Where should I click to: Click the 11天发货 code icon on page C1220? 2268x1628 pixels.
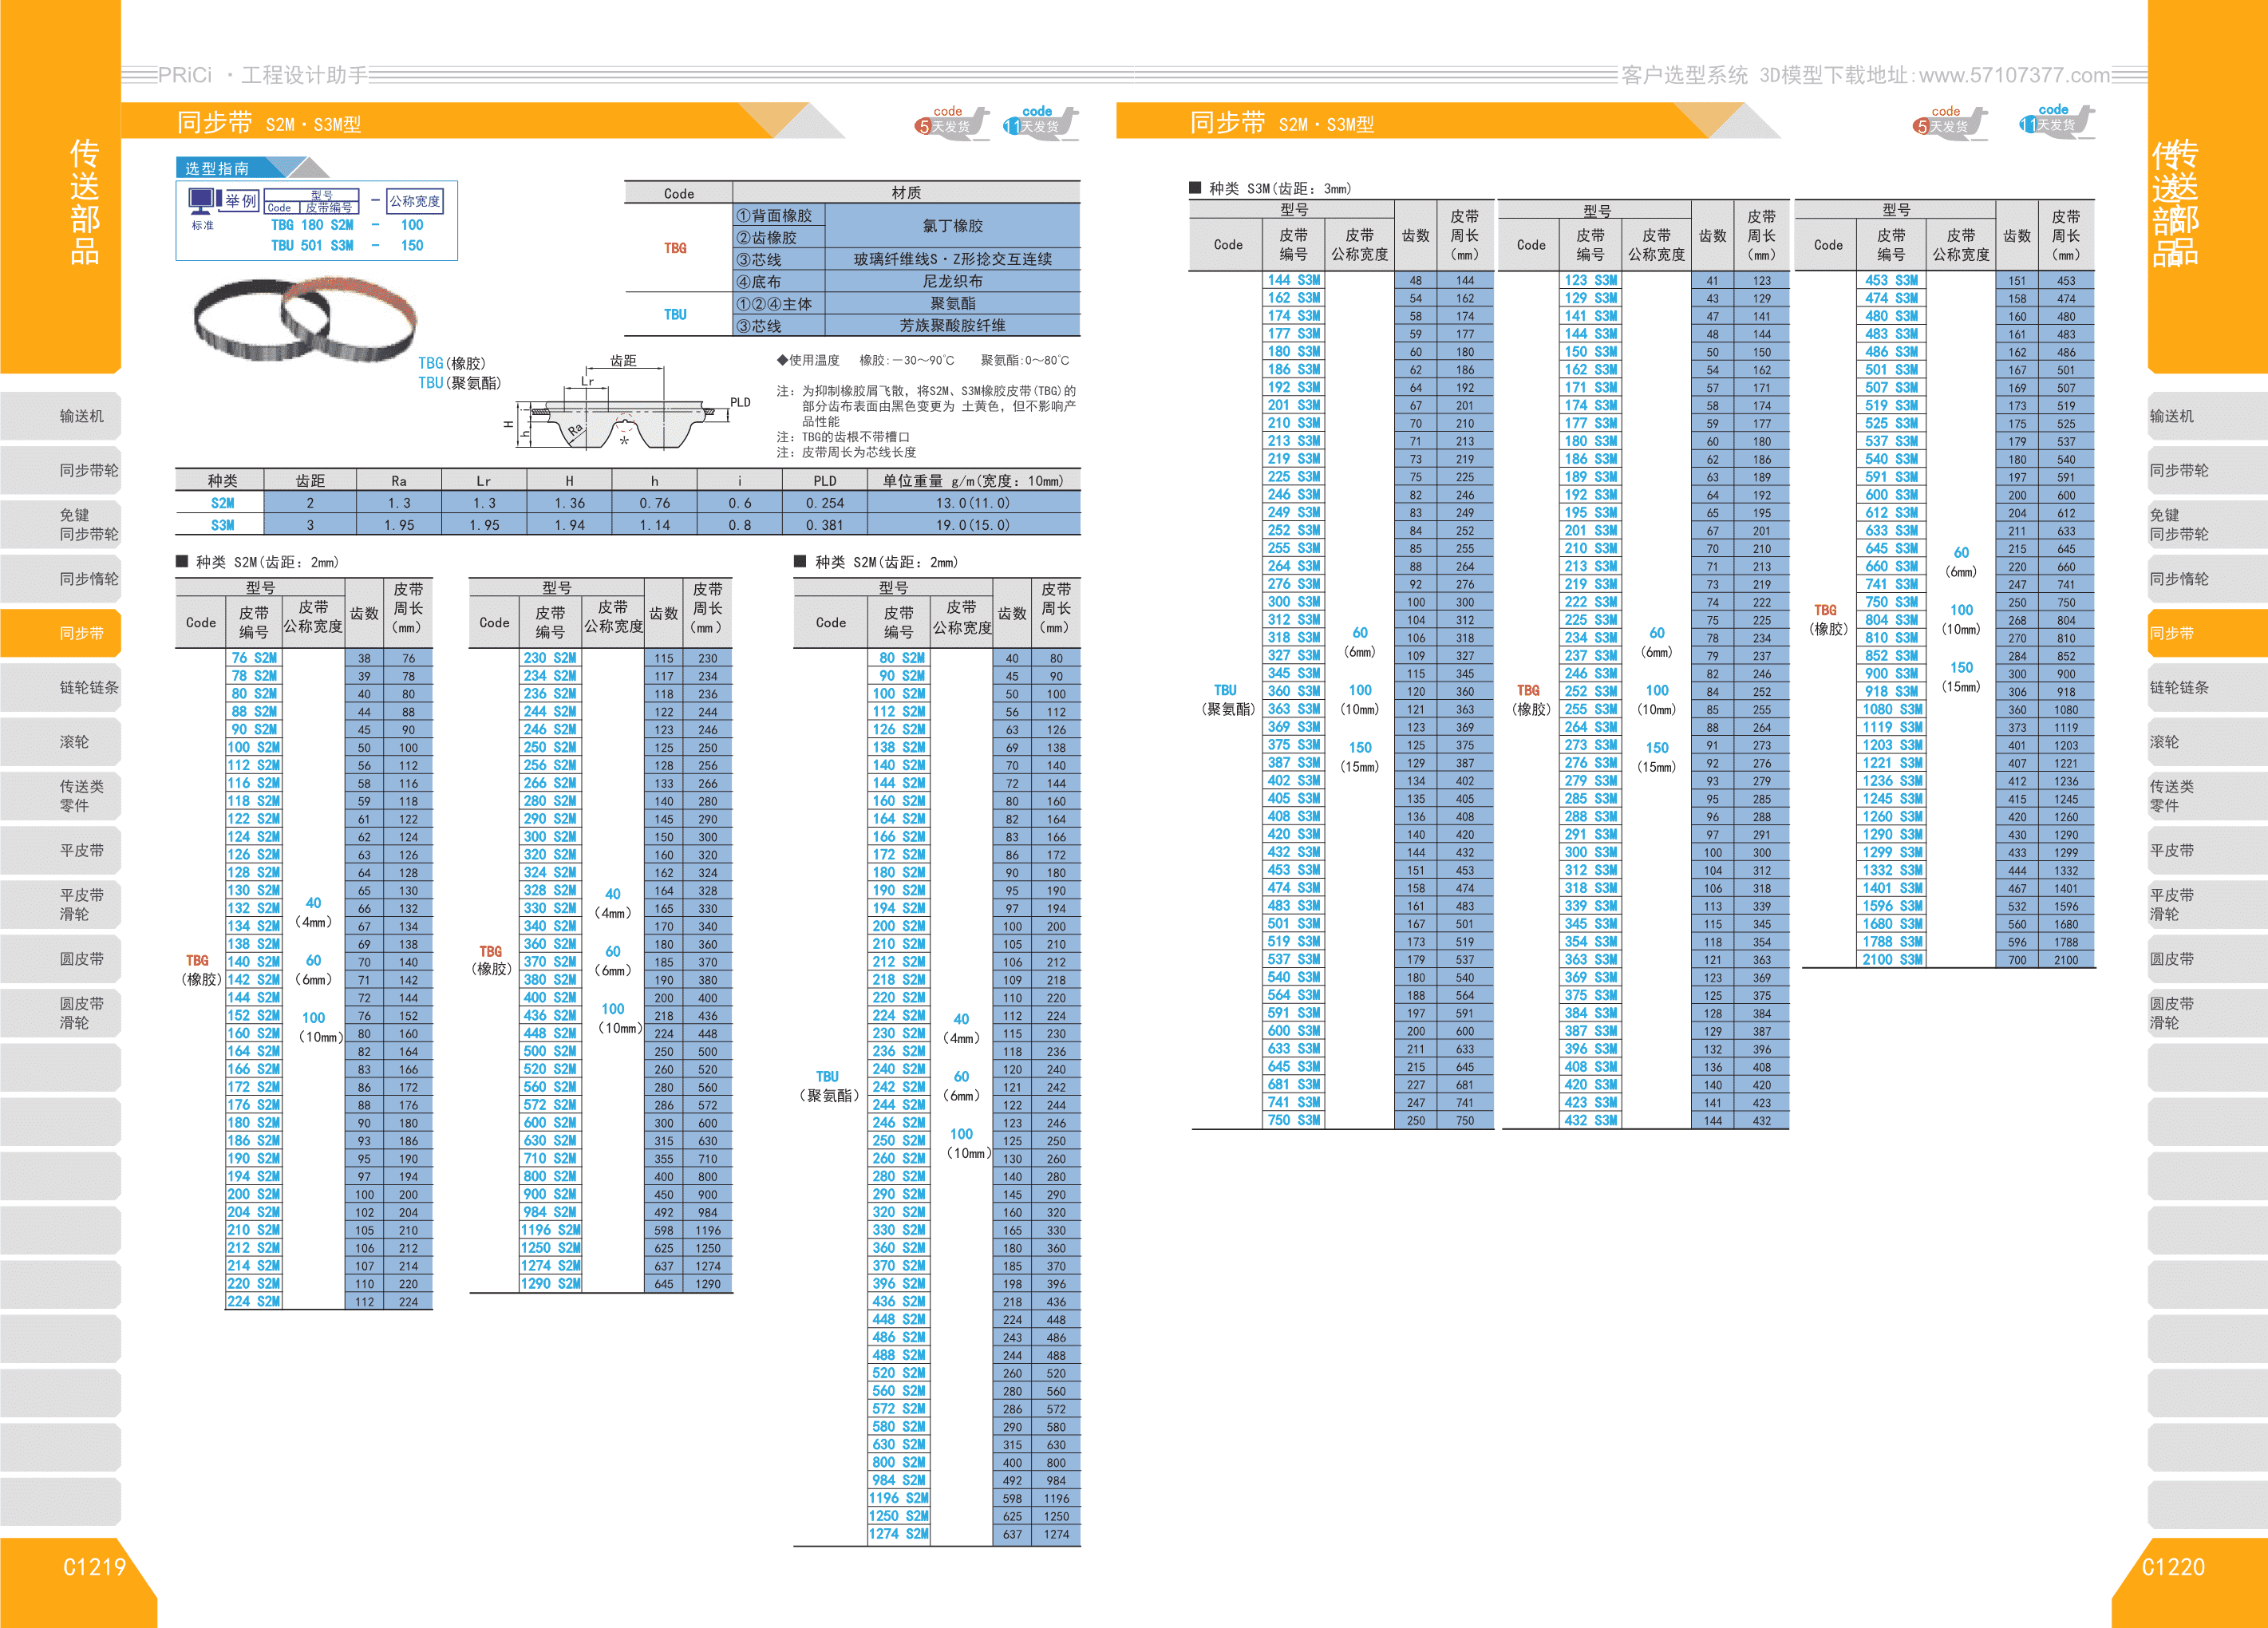[x=2057, y=122]
